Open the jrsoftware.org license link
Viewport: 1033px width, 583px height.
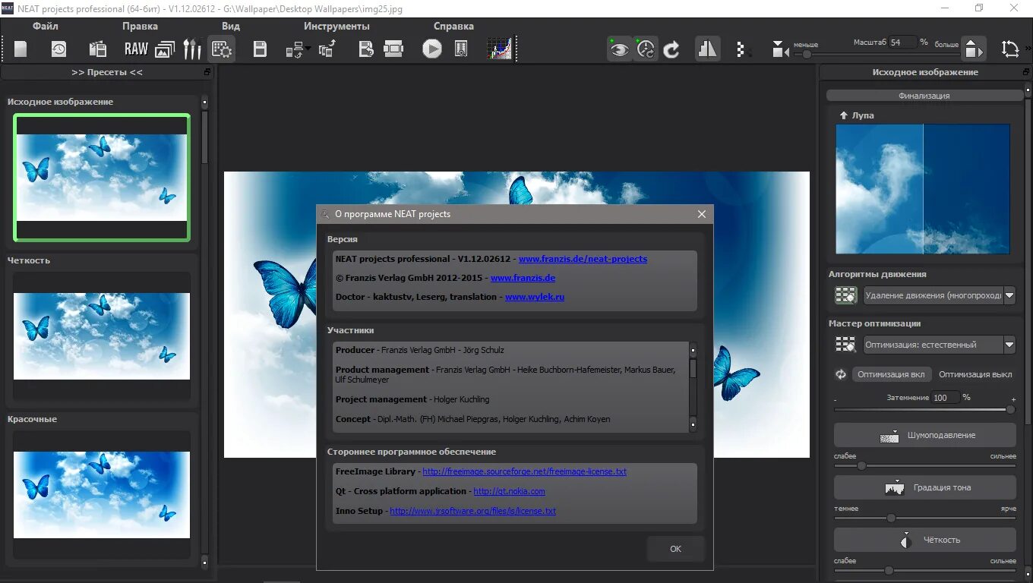click(x=472, y=511)
